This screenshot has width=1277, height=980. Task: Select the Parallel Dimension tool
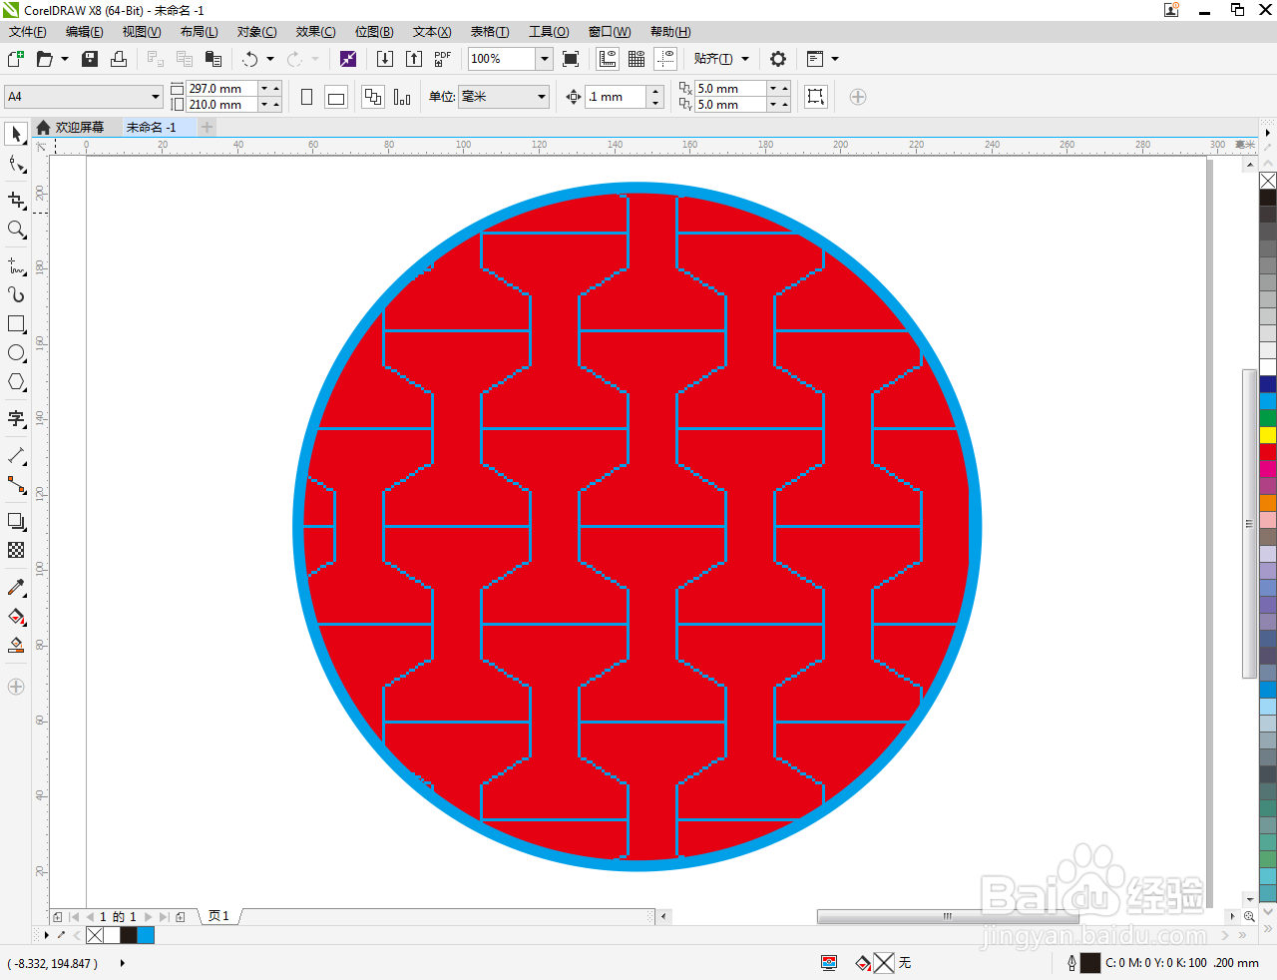16,455
